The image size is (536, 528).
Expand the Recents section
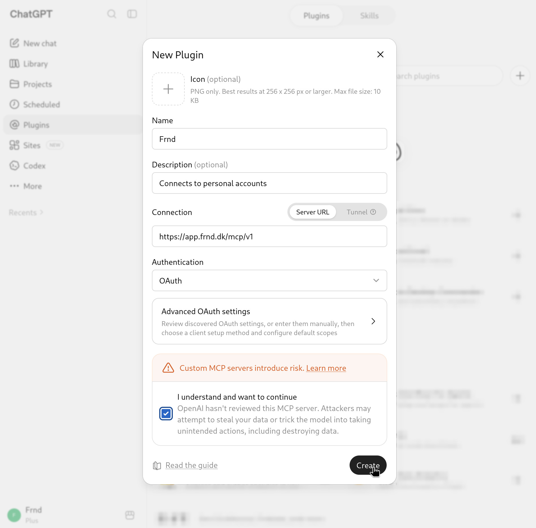(x=26, y=212)
